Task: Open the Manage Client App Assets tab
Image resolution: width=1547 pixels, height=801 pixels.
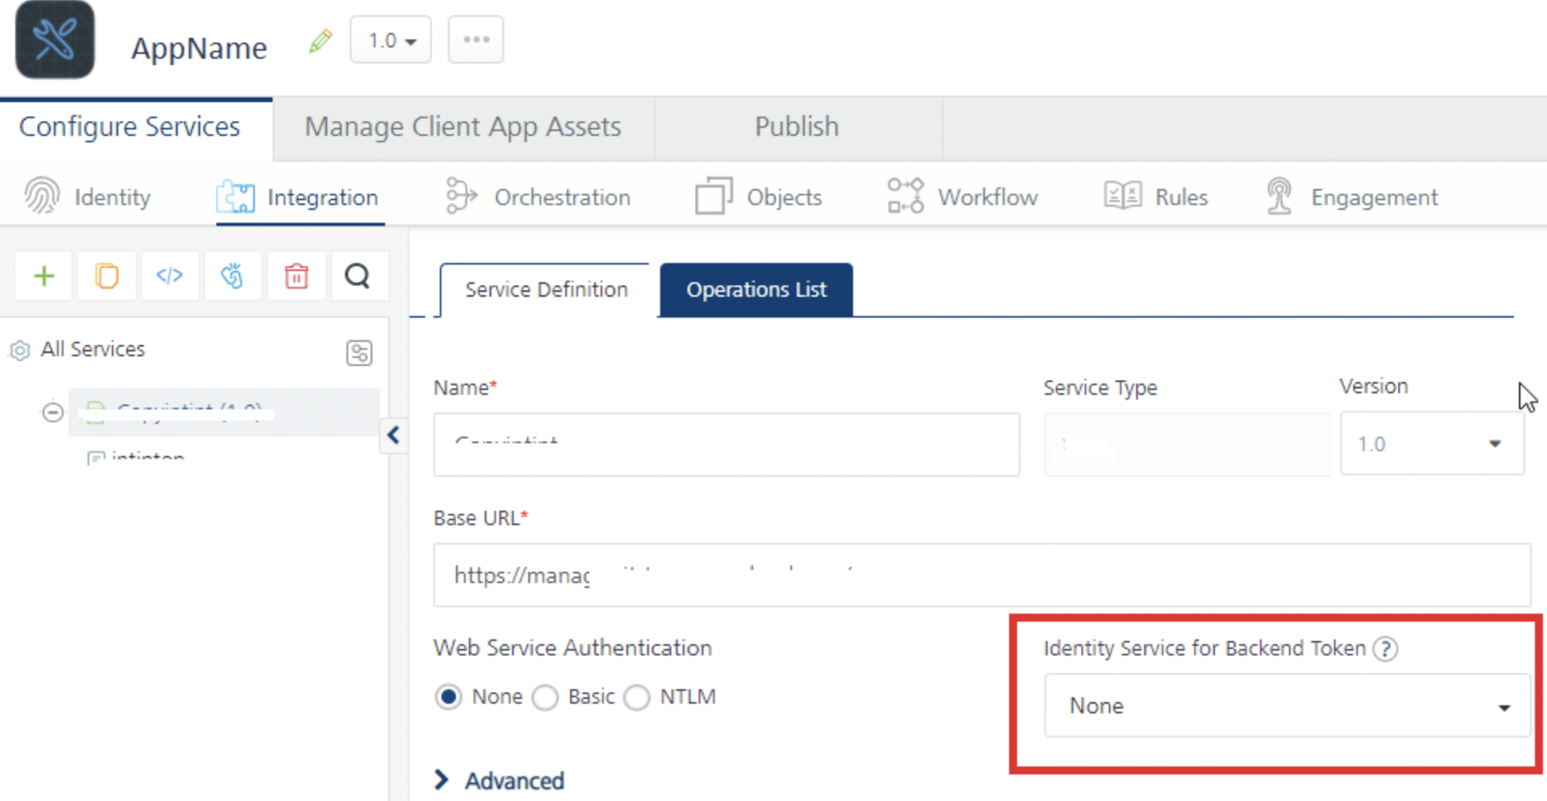Action: tap(462, 127)
